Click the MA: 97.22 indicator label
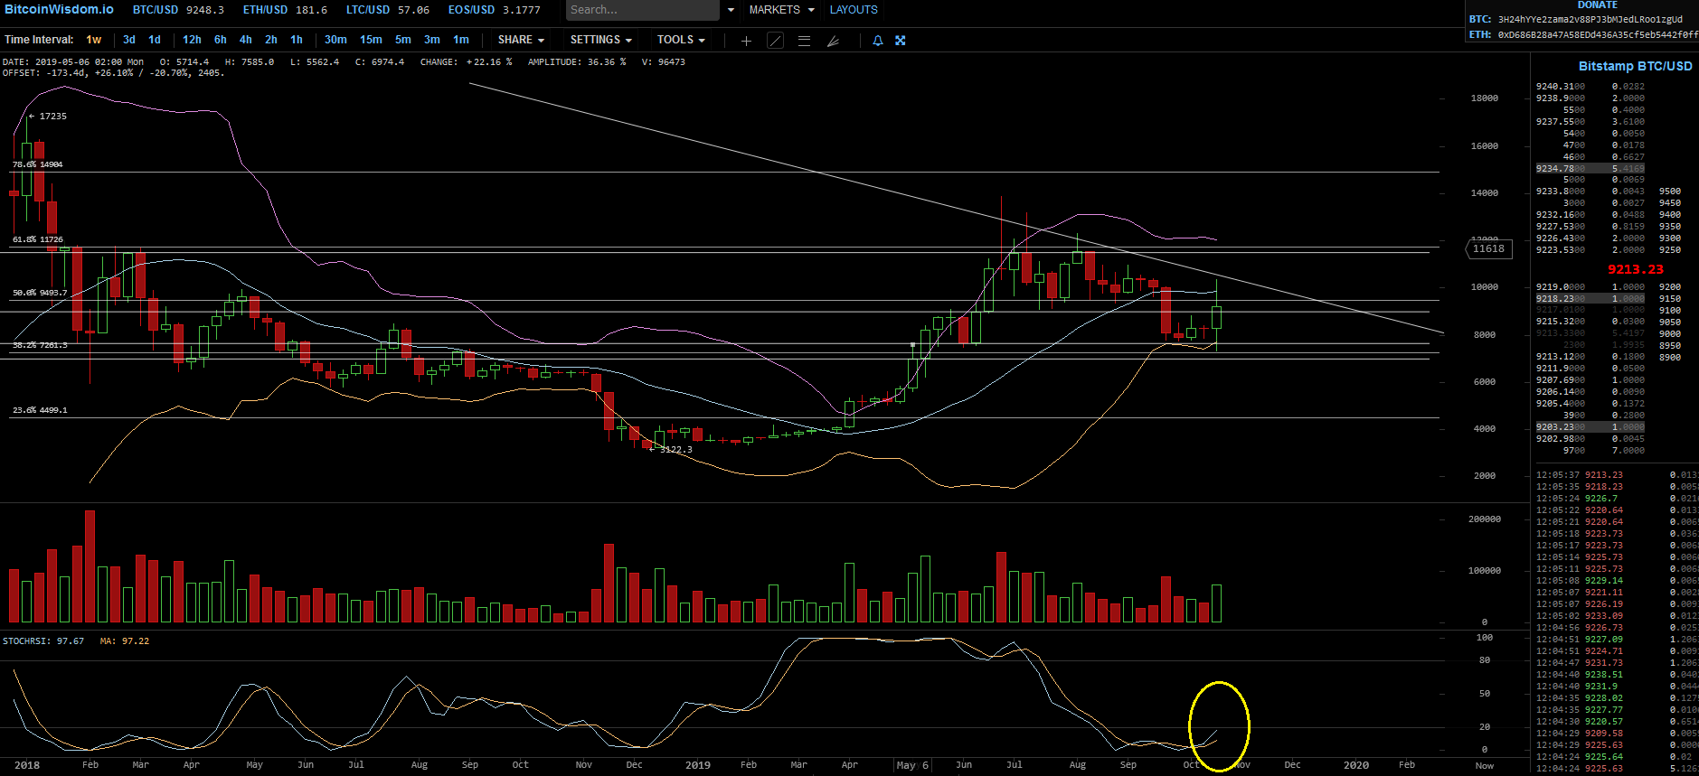 click(x=125, y=641)
